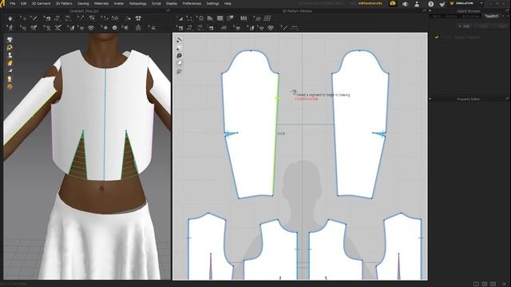Click the yellow folder icon in 3D view sidebar

[x=10, y=63]
